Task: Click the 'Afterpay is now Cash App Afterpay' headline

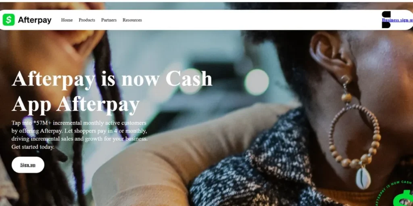Action: coord(112,91)
